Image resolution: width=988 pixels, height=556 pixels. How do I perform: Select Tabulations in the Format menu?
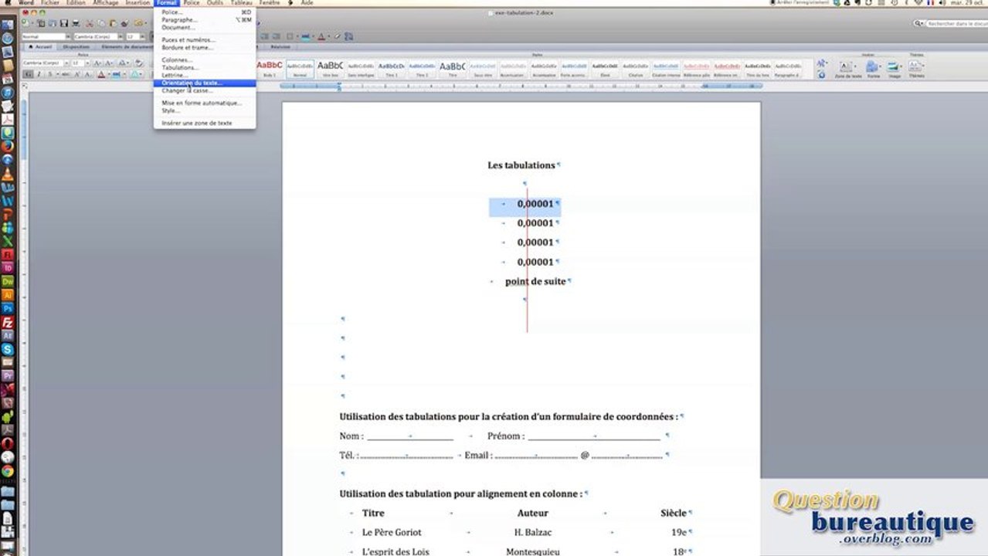click(x=205, y=67)
